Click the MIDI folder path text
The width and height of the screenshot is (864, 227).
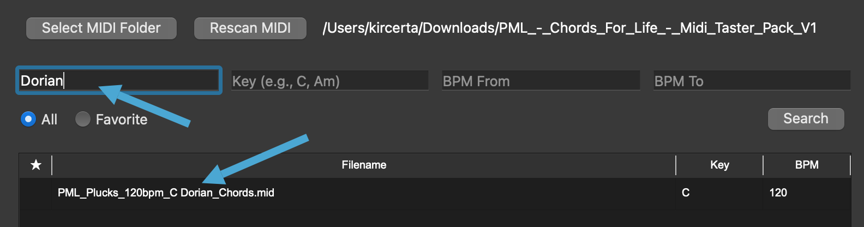[x=569, y=28]
